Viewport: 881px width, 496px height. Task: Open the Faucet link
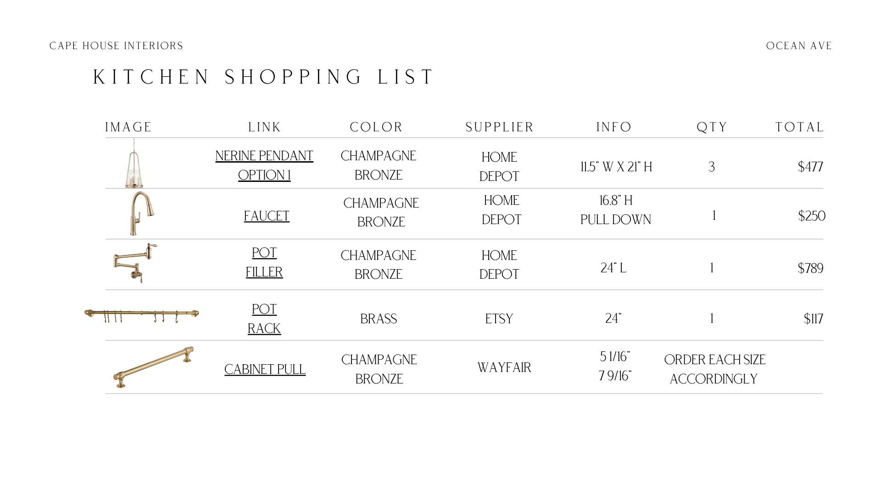click(267, 216)
